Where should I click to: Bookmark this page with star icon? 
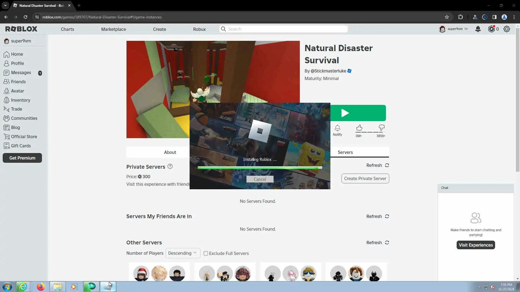point(447,17)
